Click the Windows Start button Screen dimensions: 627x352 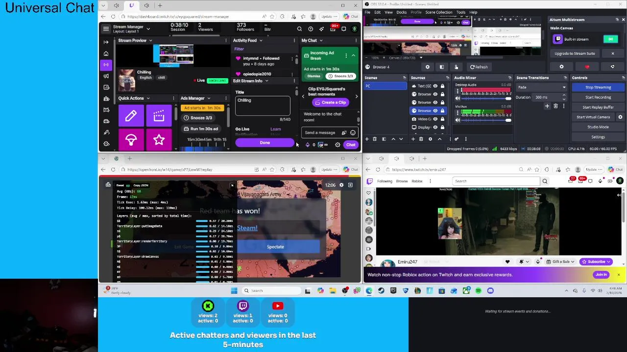(234, 290)
